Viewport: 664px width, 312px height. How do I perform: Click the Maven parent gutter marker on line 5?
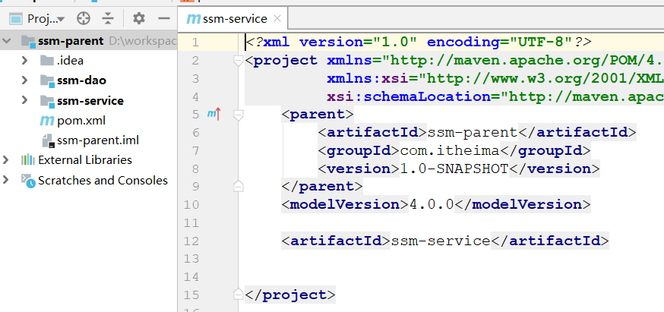point(213,114)
